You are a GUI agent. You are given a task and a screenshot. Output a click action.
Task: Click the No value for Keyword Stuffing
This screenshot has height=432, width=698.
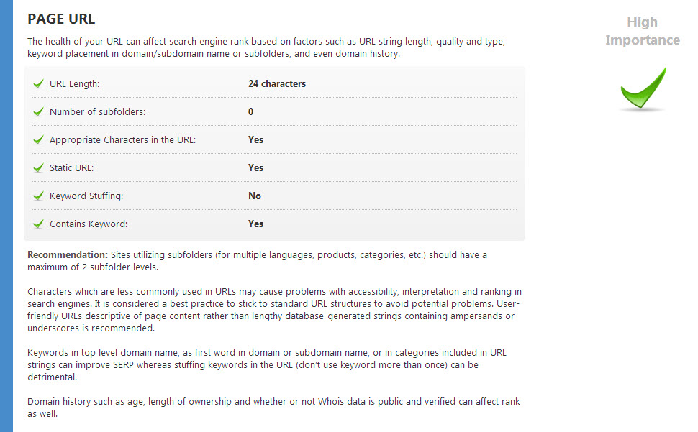(x=255, y=196)
